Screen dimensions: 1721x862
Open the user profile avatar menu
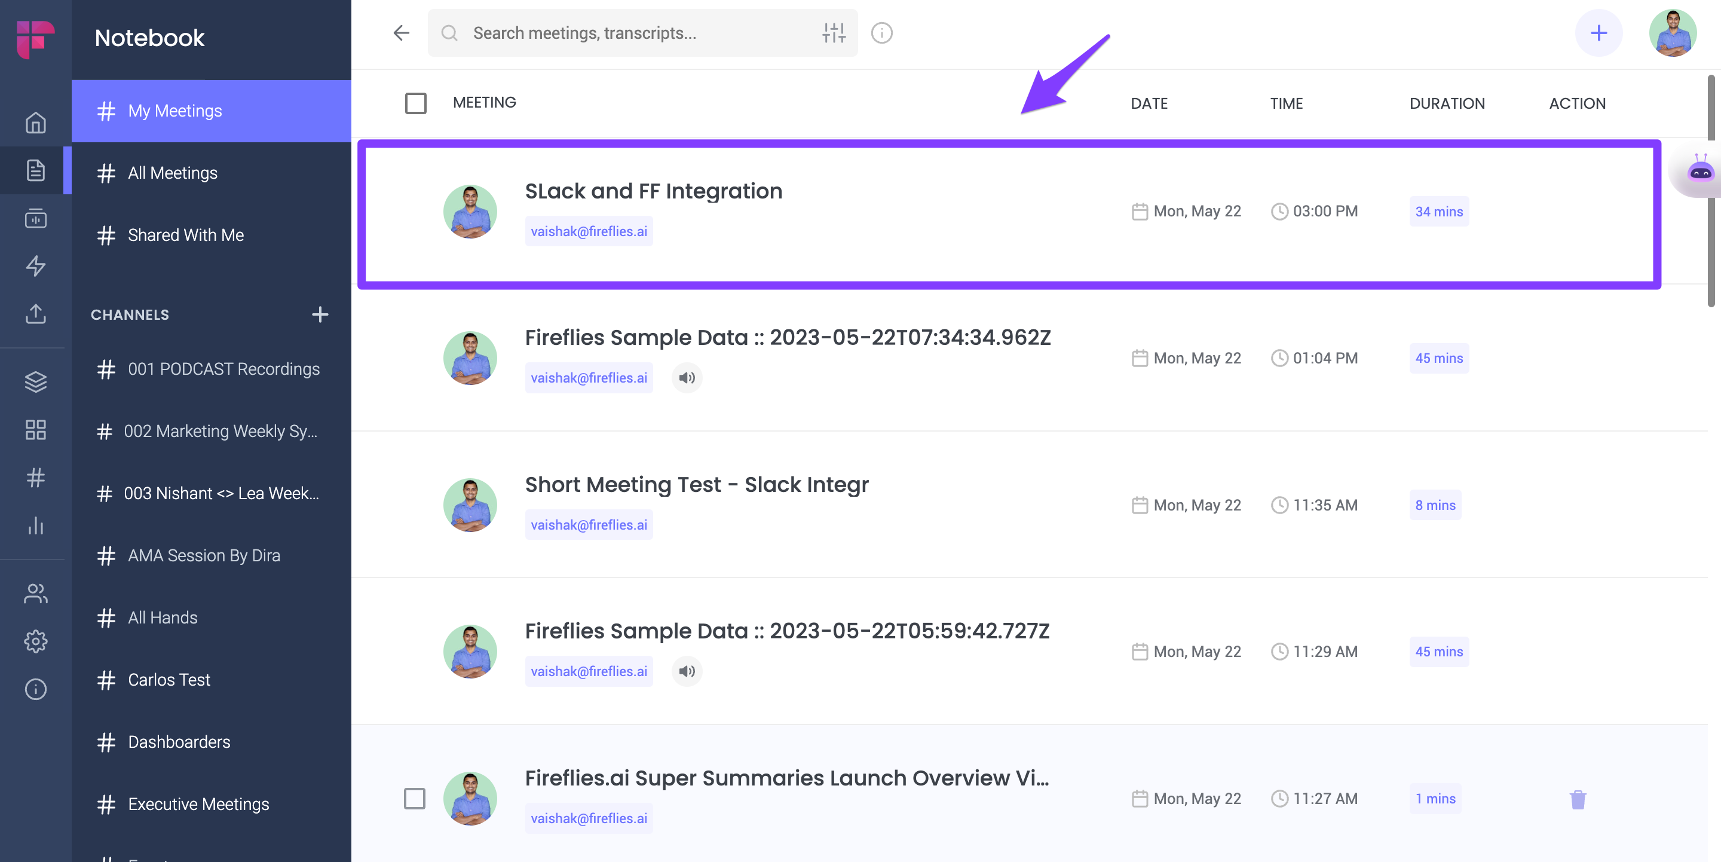[x=1673, y=33]
